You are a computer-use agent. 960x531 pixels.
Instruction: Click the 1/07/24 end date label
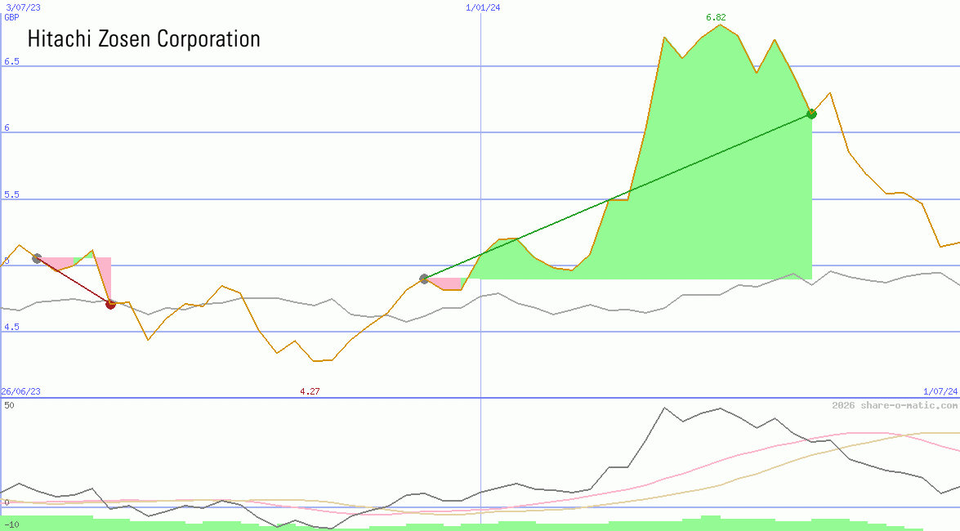pos(940,391)
